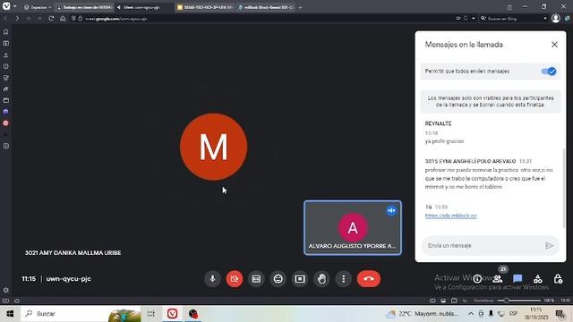Open host controls lock icon

coord(558,279)
